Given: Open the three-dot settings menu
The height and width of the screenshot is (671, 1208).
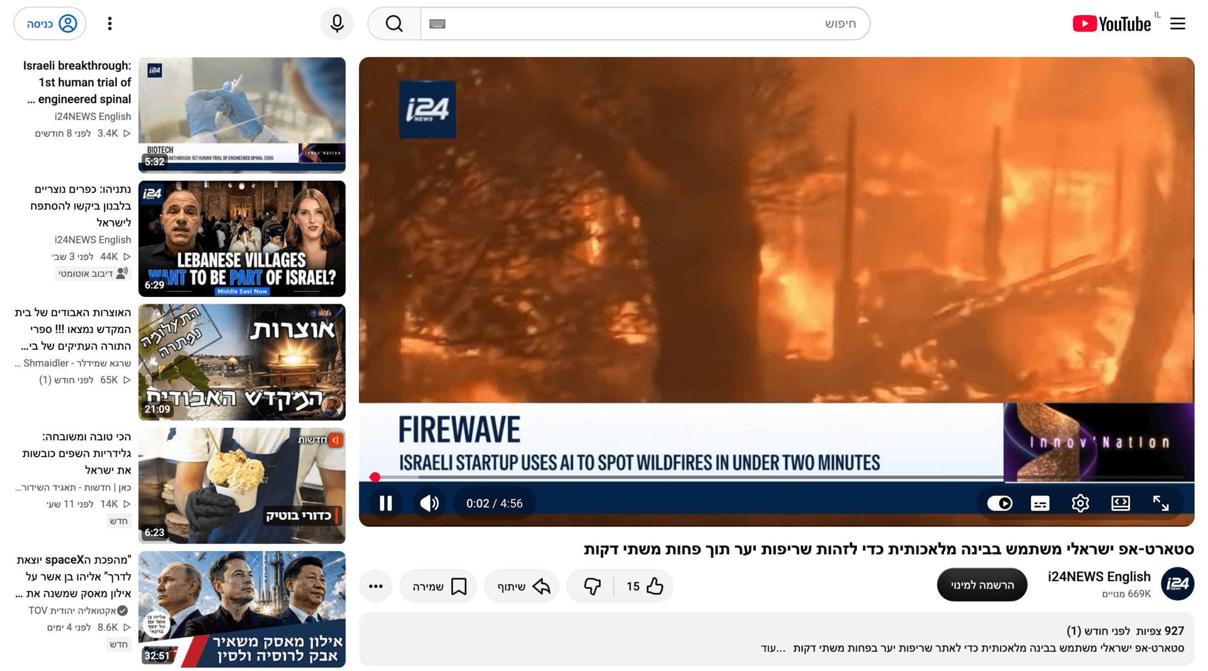Looking at the screenshot, I should [x=110, y=24].
